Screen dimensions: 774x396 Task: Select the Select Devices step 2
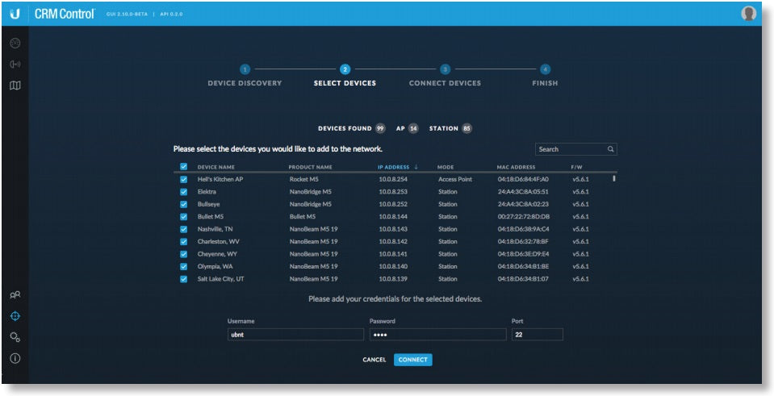(345, 69)
